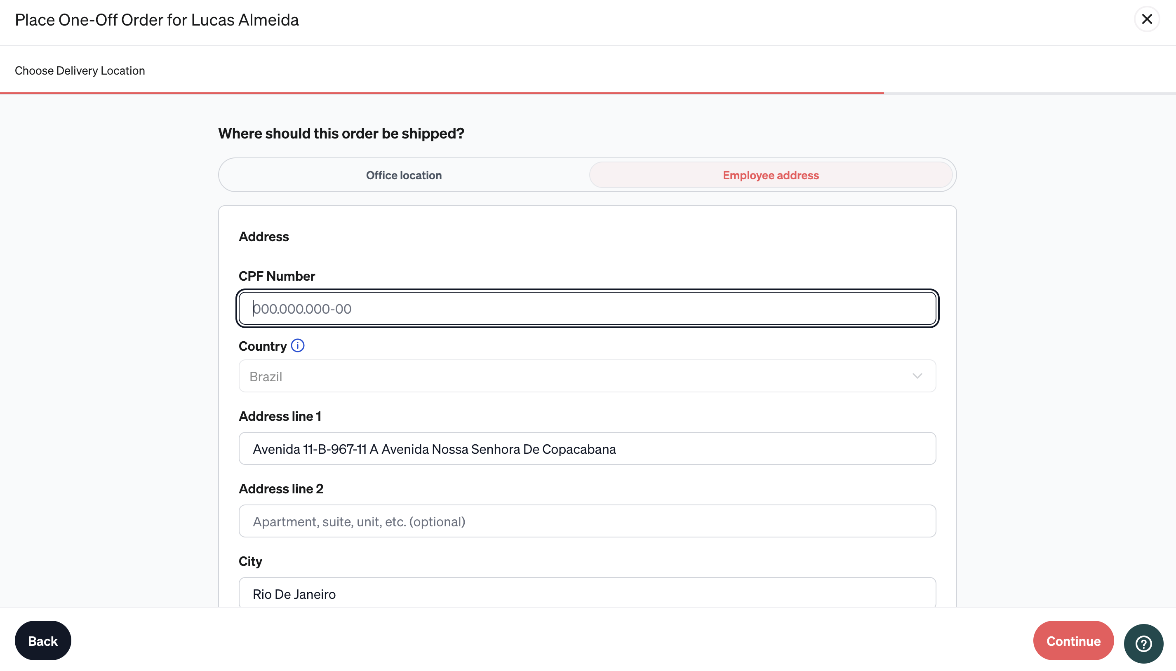1176x671 pixels.
Task: Close the one-off order dialog
Action: [1146, 19]
